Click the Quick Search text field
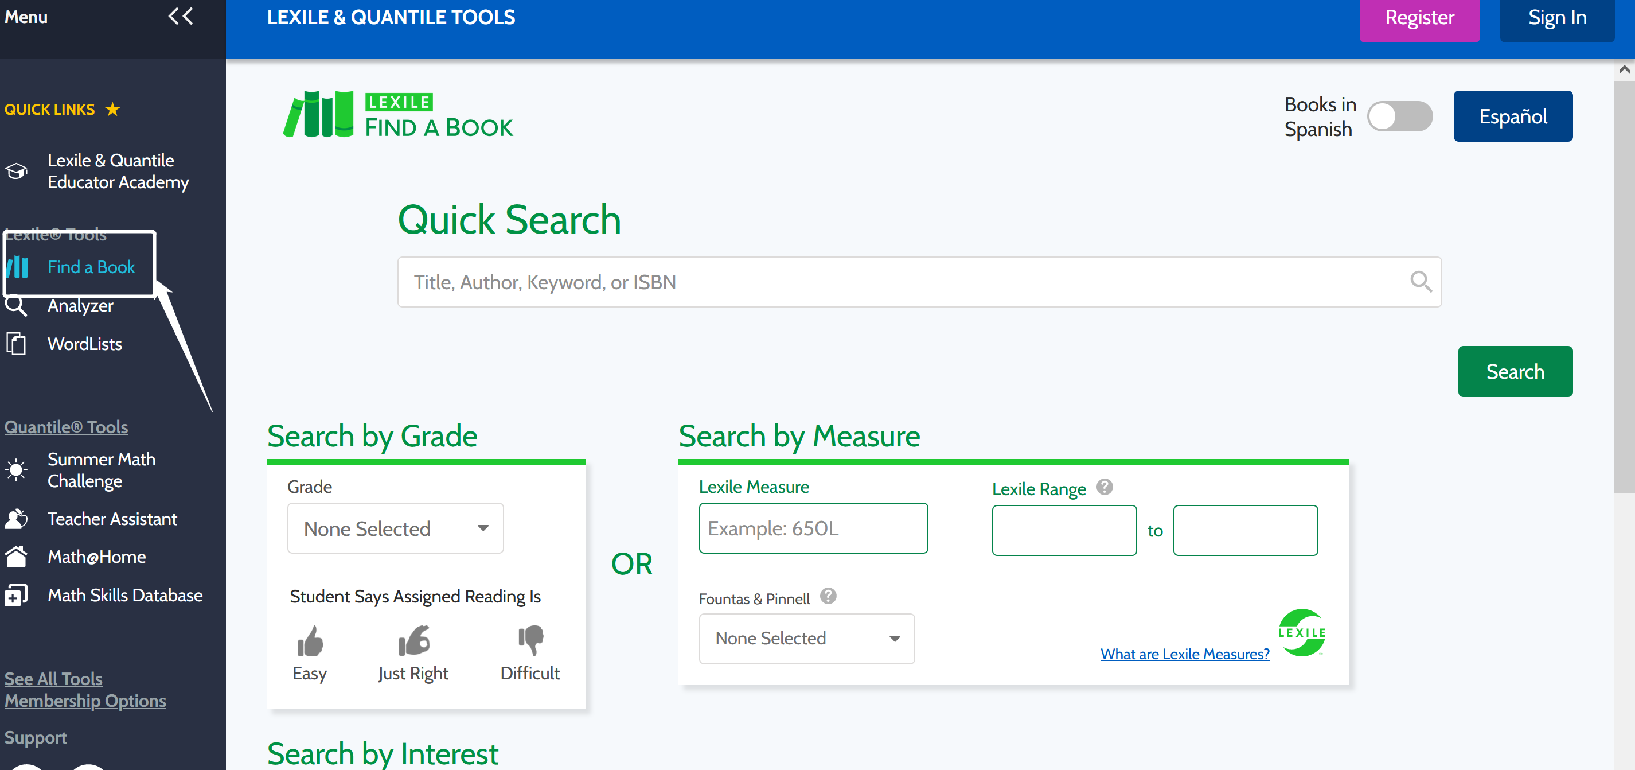The height and width of the screenshot is (770, 1635). pyautogui.click(x=919, y=281)
